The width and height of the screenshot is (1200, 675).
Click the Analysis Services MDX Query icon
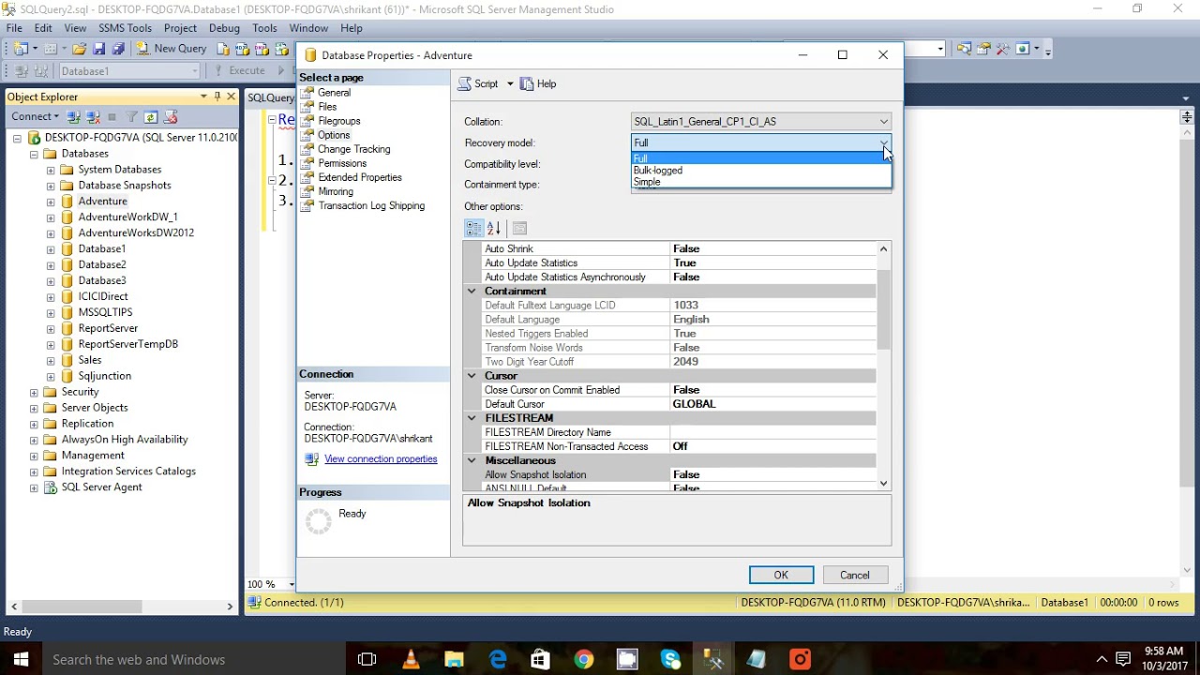242,48
